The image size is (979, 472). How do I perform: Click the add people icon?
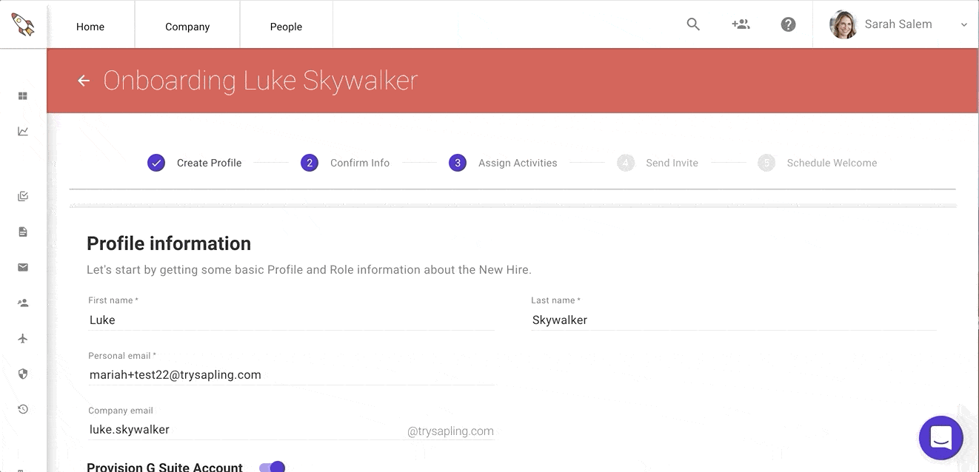coord(741,24)
